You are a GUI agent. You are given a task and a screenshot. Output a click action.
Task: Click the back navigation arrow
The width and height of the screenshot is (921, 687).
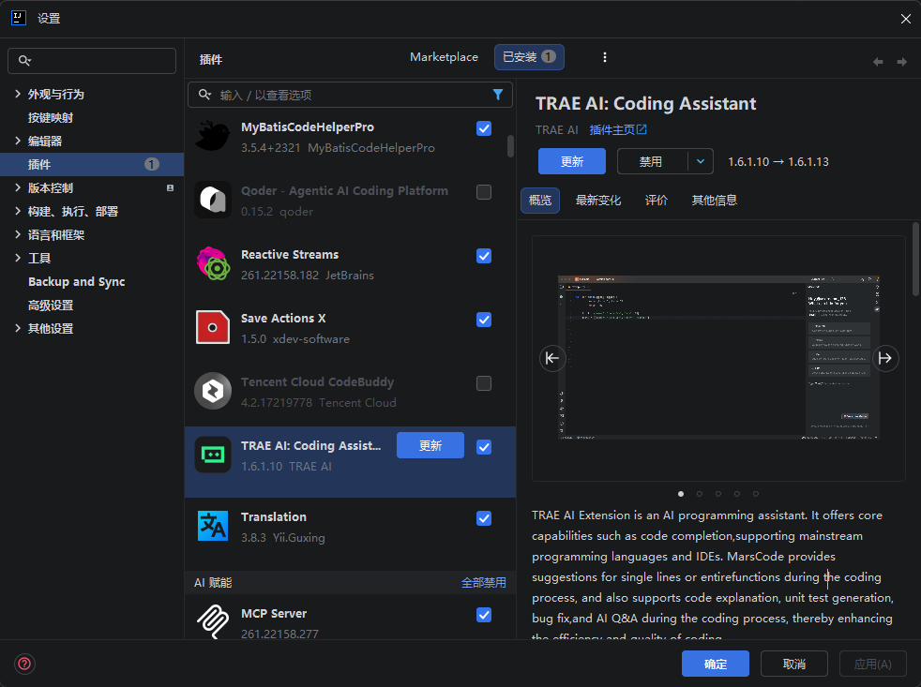[x=878, y=62]
